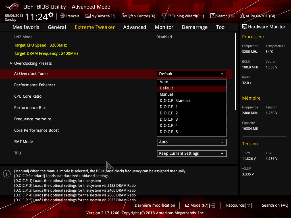Click the gear icon next to the clock
This screenshot has height=218, width=291.
51,14
